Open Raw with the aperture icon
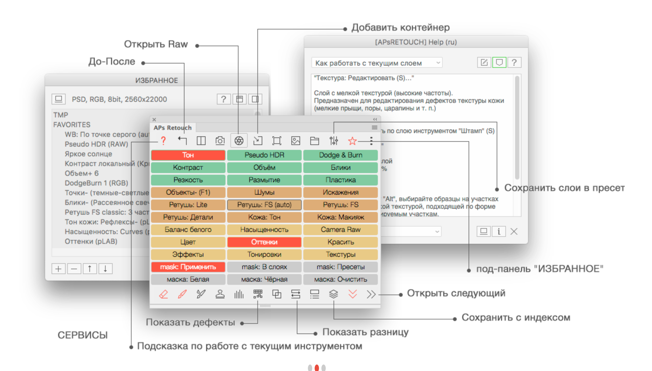 point(239,141)
